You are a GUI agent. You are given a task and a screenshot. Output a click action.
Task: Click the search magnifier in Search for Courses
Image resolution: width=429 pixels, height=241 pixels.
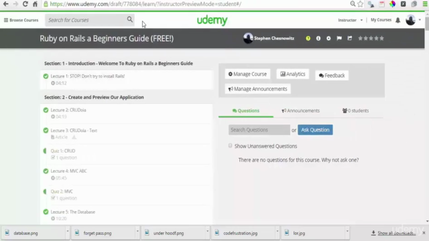click(x=129, y=19)
